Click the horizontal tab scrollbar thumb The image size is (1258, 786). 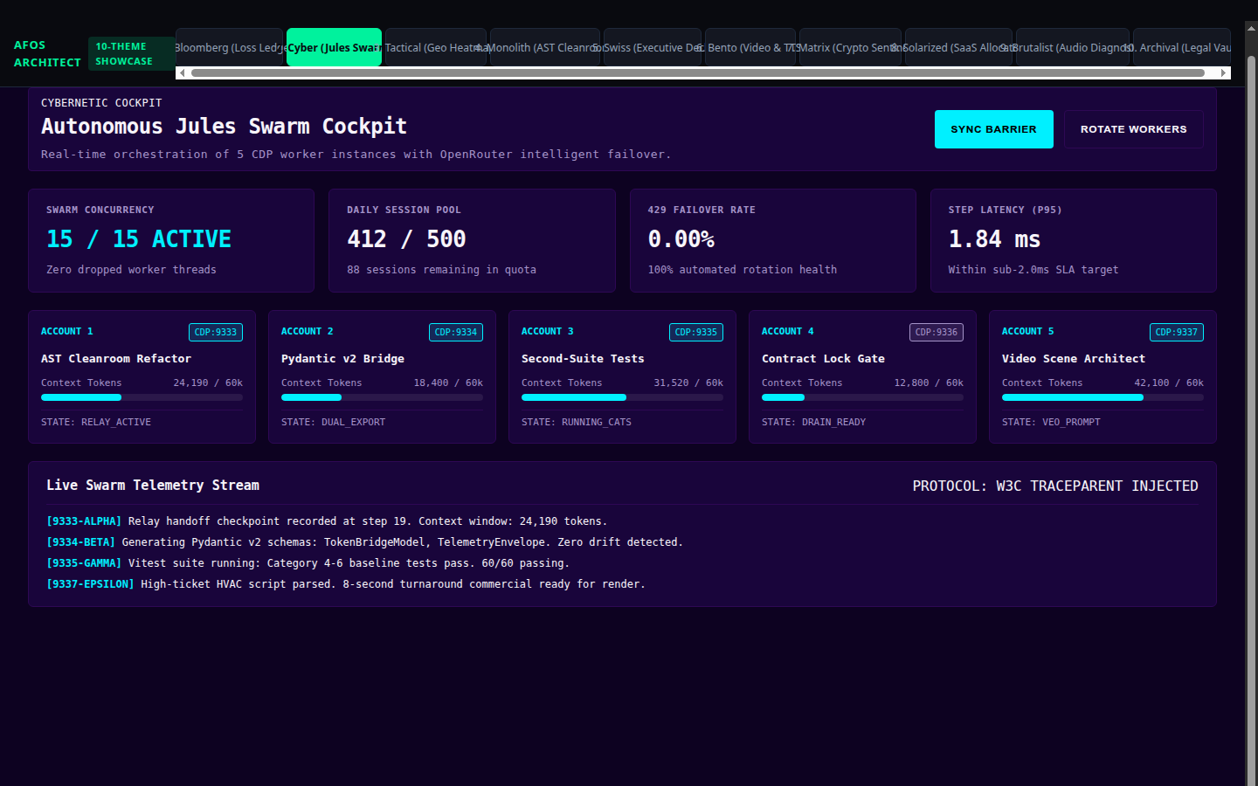pyautogui.click(x=697, y=73)
